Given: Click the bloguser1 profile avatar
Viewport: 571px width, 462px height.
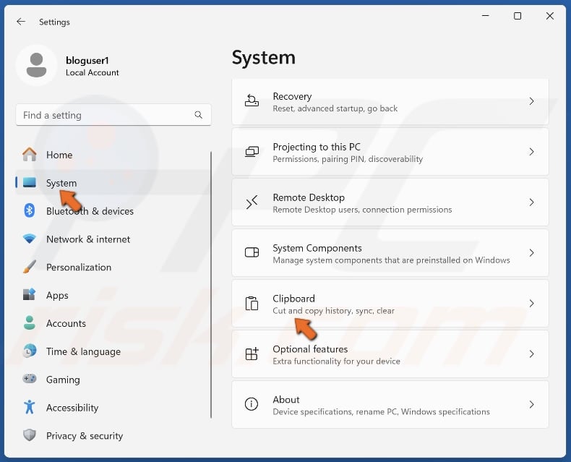Looking at the screenshot, I should coord(36,66).
